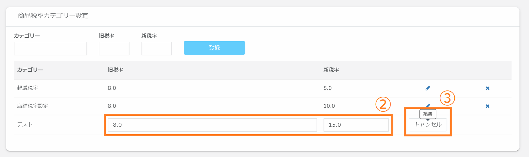Screen dimensions: 529x157
Task: Click the 旧税率 table column header
Action: (115, 70)
